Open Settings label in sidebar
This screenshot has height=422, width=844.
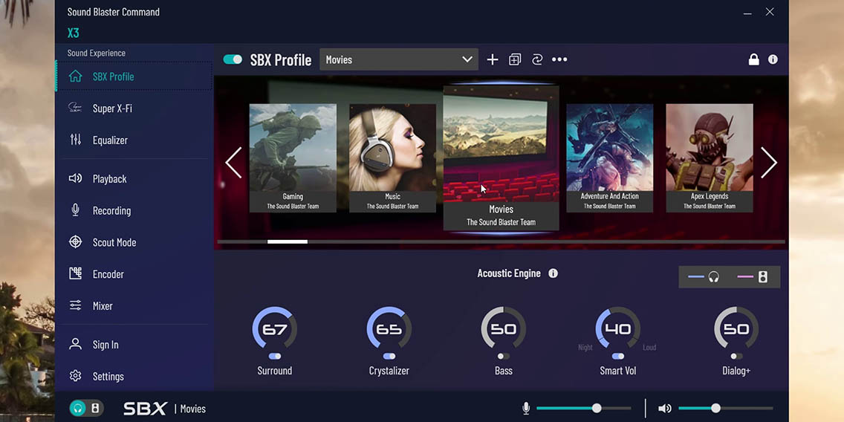point(108,376)
